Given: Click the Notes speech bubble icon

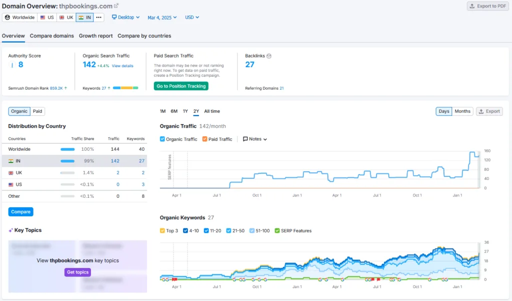Looking at the screenshot, I should pos(245,139).
